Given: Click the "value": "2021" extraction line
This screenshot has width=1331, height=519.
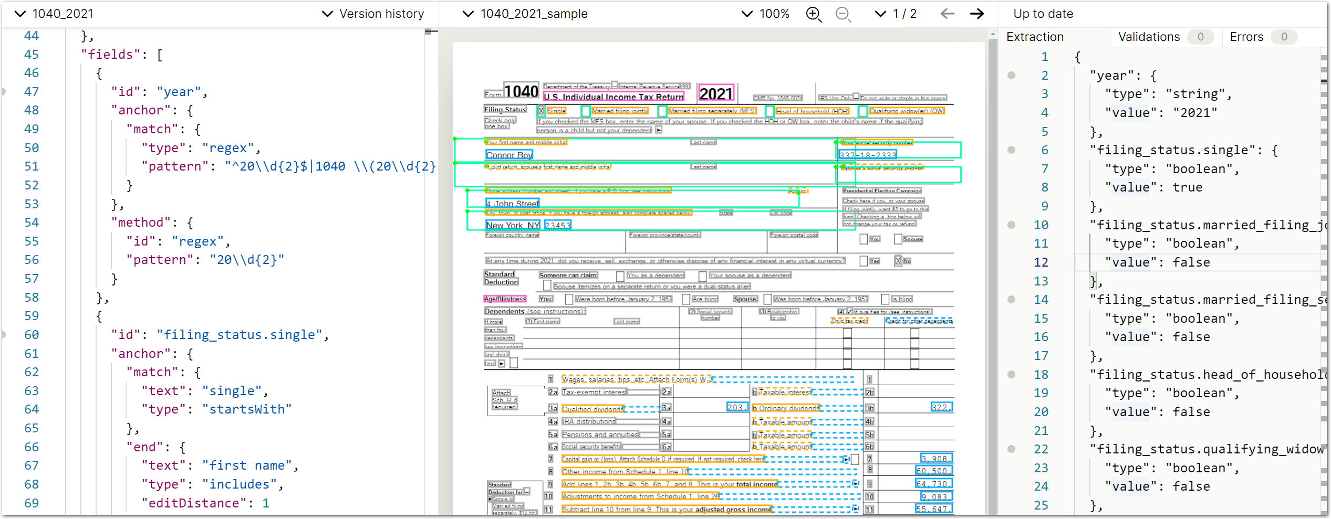Looking at the screenshot, I should point(1161,113).
